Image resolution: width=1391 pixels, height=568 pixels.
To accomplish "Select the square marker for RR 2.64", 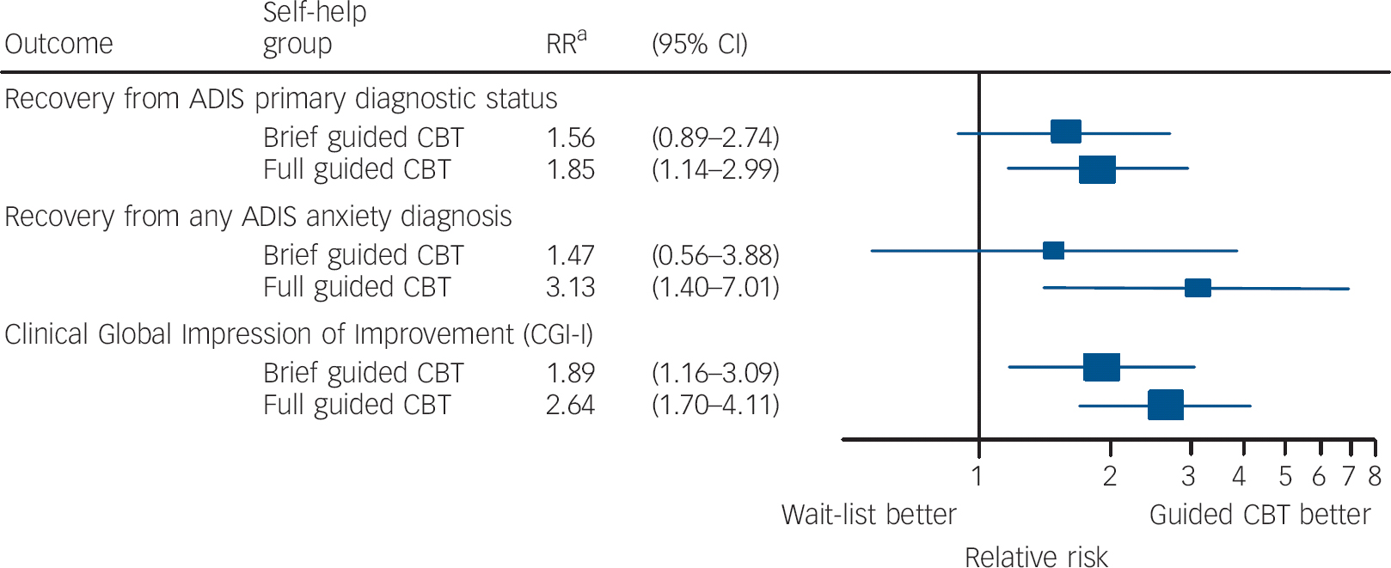I will tap(1165, 405).
